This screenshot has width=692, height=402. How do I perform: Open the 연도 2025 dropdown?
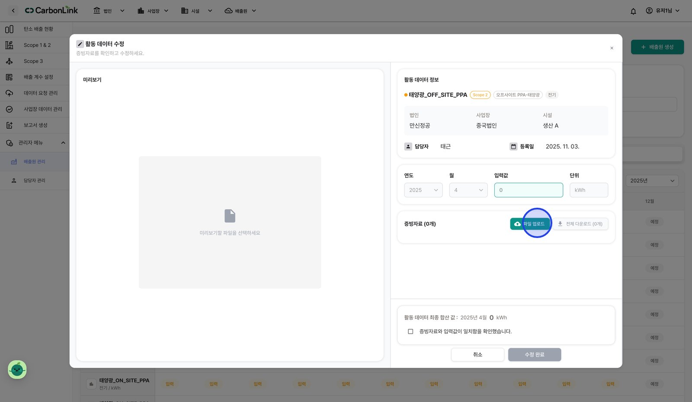point(423,190)
